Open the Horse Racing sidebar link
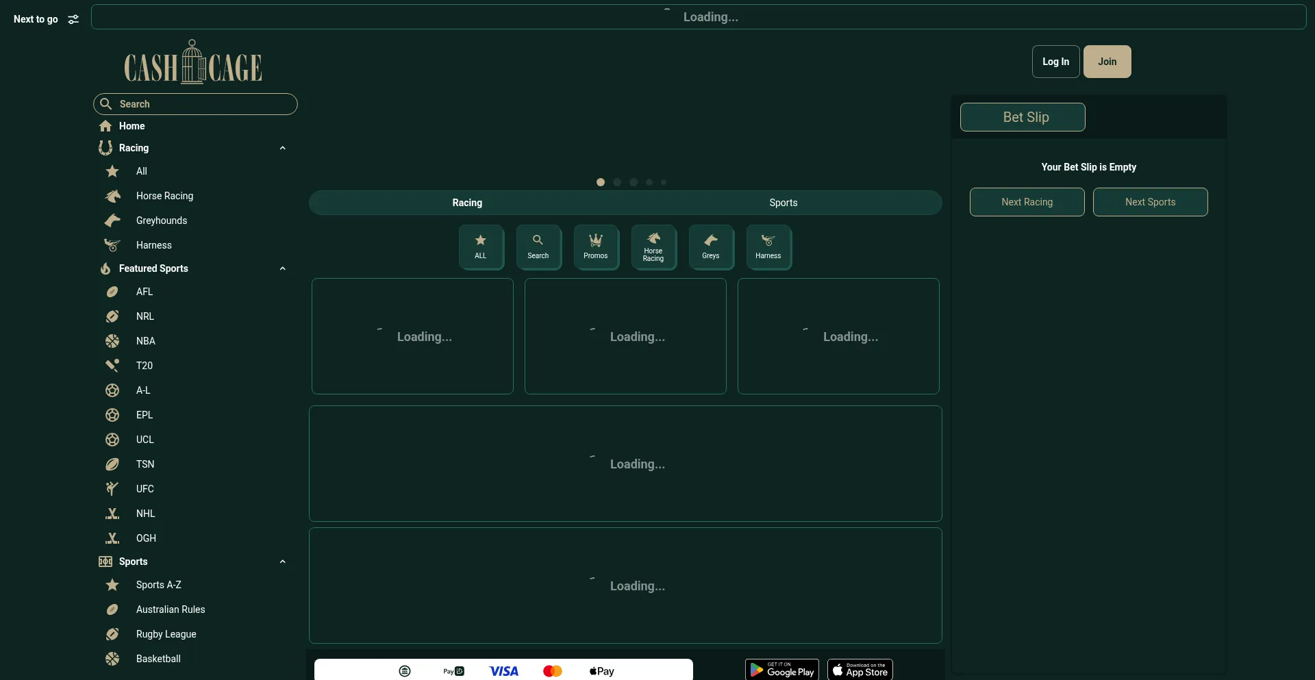Image resolution: width=1315 pixels, height=680 pixels. coord(164,196)
